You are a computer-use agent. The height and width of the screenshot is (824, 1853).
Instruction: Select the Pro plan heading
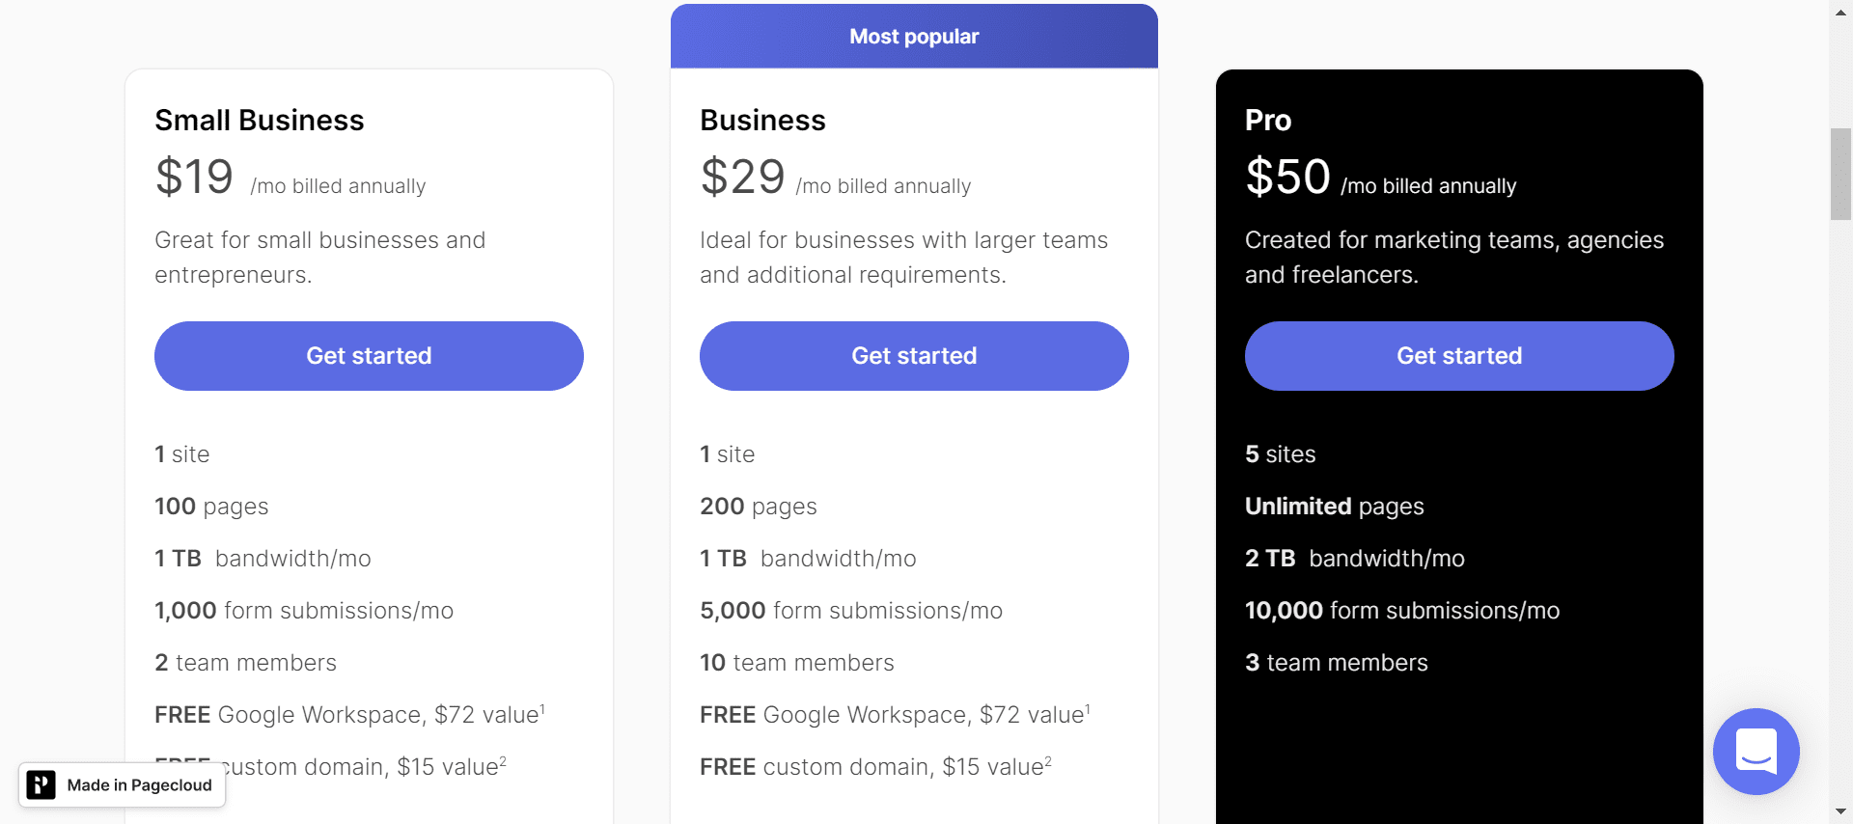1268,121
